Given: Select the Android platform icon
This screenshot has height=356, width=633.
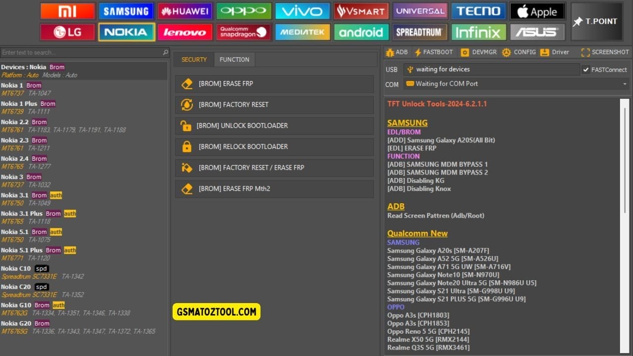Looking at the screenshot, I should point(361,32).
